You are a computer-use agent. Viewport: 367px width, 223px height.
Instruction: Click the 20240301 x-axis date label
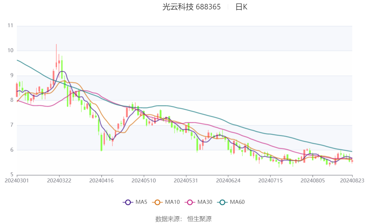[17, 181]
